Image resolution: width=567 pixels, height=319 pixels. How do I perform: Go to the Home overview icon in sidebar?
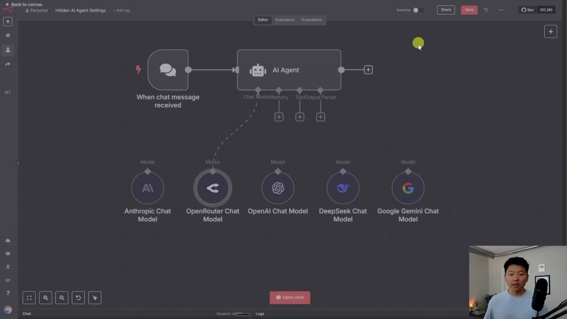click(x=8, y=35)
